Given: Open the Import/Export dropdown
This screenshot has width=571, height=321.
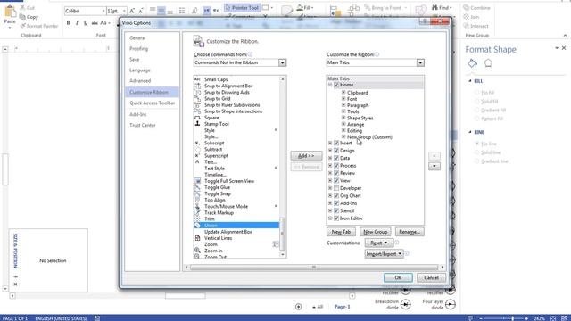Looking at the screenshot, I should click(x=385, y=254).
